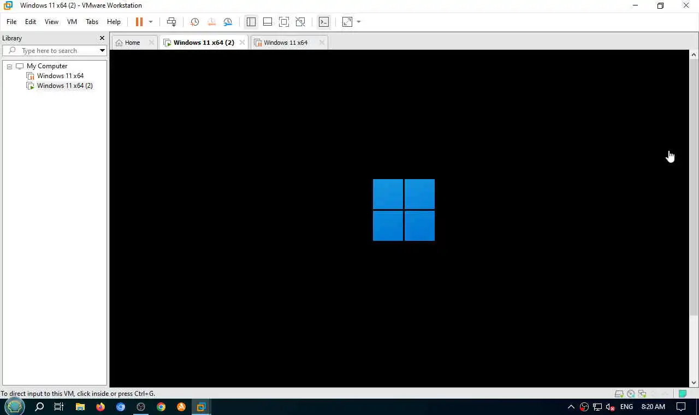Select Windows 11 x64 (2) in the library tree
Image resolution: width=699 pixels, height=415 pixels.
[x=64, y=86]
